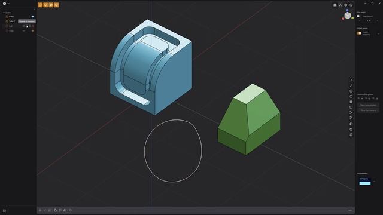Click the ring icon at viewport header's right end
The height and width of the screenshot is (215, 383).
[351, 5]
